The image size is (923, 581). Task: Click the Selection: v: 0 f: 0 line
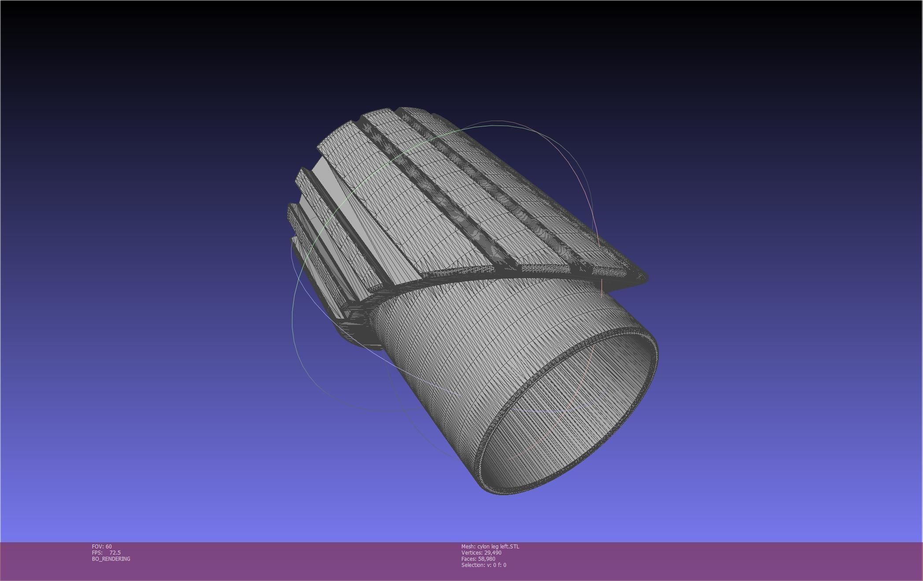484,565
